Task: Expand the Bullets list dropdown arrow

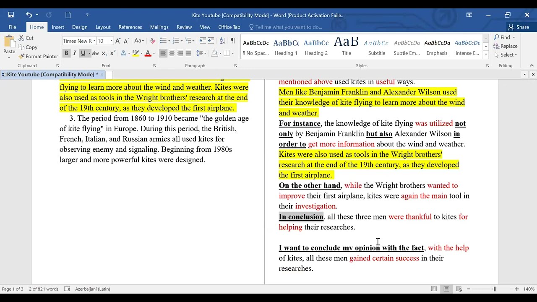Action: coord(169,41)
